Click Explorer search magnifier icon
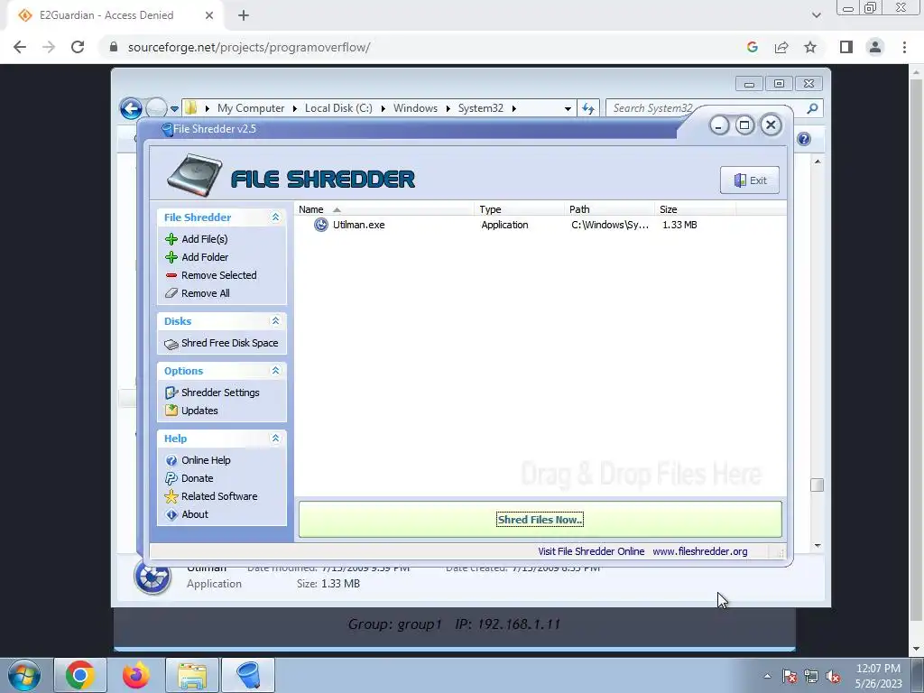The height and width of the screenshot is (693, 924). pyautogui.click(x=813, y=108)
